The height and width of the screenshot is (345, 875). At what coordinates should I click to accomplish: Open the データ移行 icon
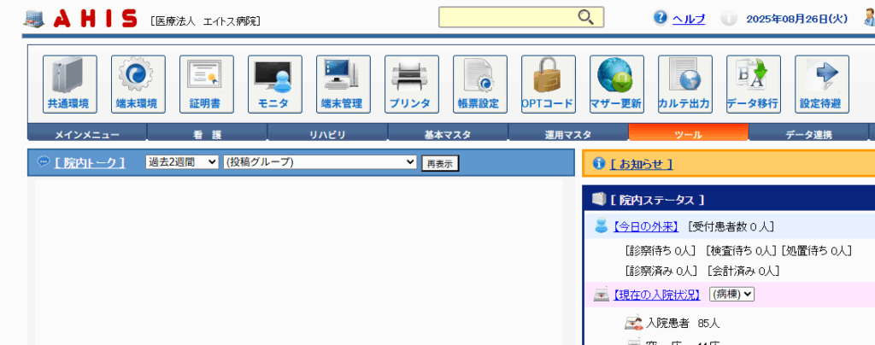click(x=754, y=85)
